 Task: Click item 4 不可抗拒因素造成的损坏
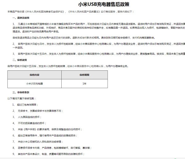coord(29,123)
